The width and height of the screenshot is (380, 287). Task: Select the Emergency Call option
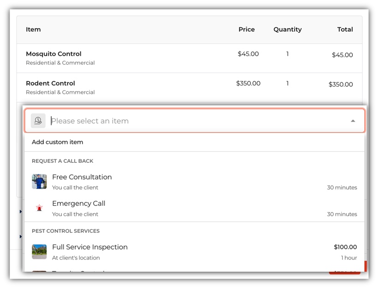(79, 203)
